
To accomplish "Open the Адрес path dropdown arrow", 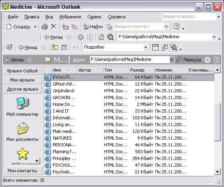I will coord(172,60).
